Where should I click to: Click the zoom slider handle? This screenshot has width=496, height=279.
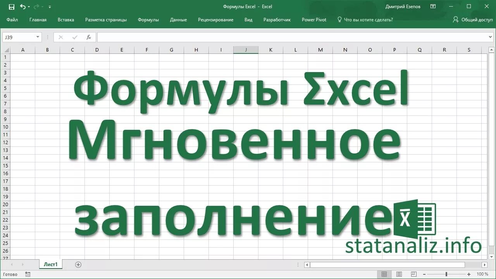(x=446, y=274)
